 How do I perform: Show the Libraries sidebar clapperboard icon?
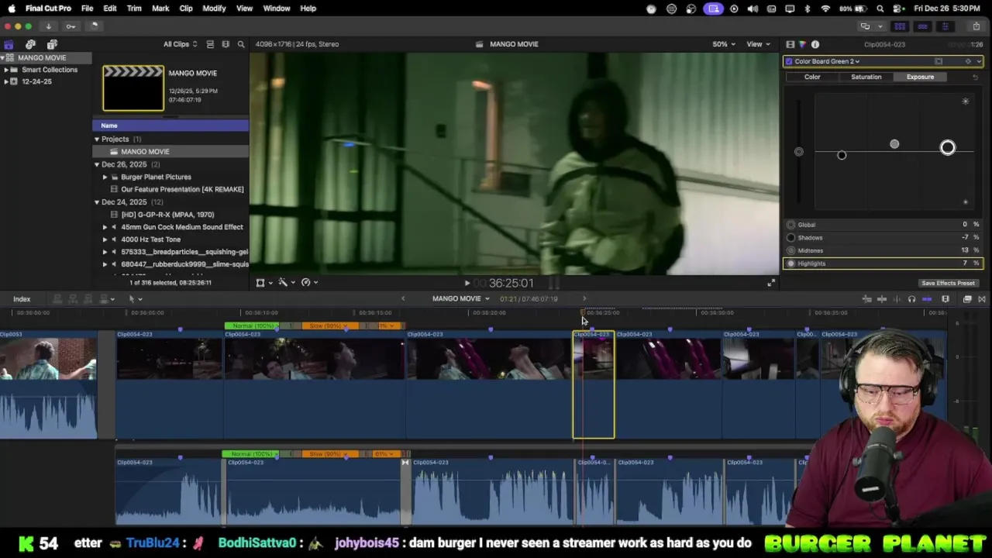9,44
